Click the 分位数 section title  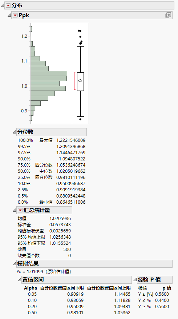point(25,132)
